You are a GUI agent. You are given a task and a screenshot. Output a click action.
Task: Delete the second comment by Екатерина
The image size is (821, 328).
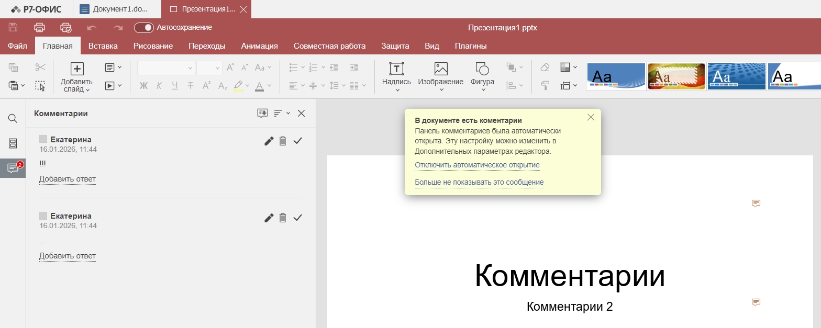[x=283, y=218]
